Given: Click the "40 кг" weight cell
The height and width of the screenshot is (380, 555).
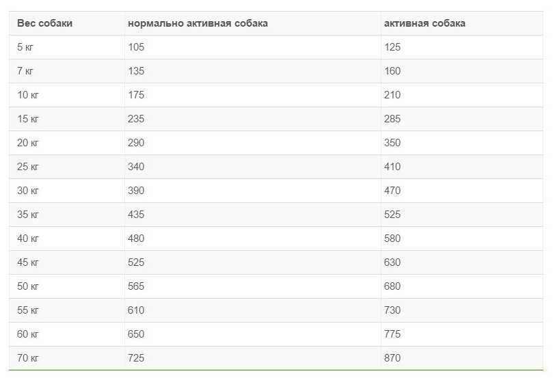Looking at the screenshot, I should (x=27, y=239).
